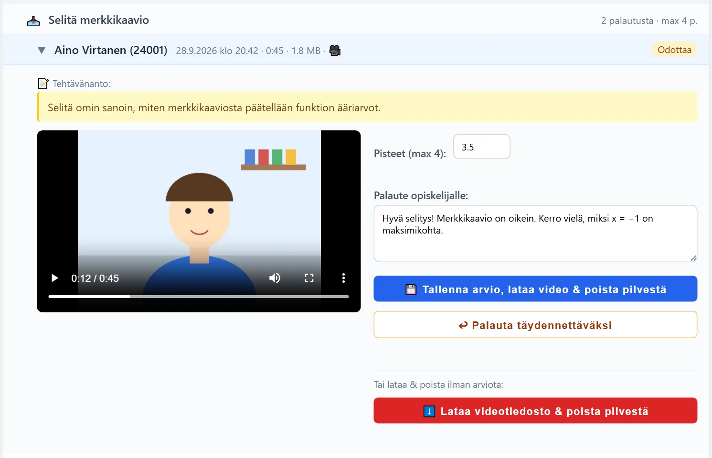Click the 'Palaute opiskelijalle:' label
This screenshot has width=712, height=458.
[x=421, y=195]
